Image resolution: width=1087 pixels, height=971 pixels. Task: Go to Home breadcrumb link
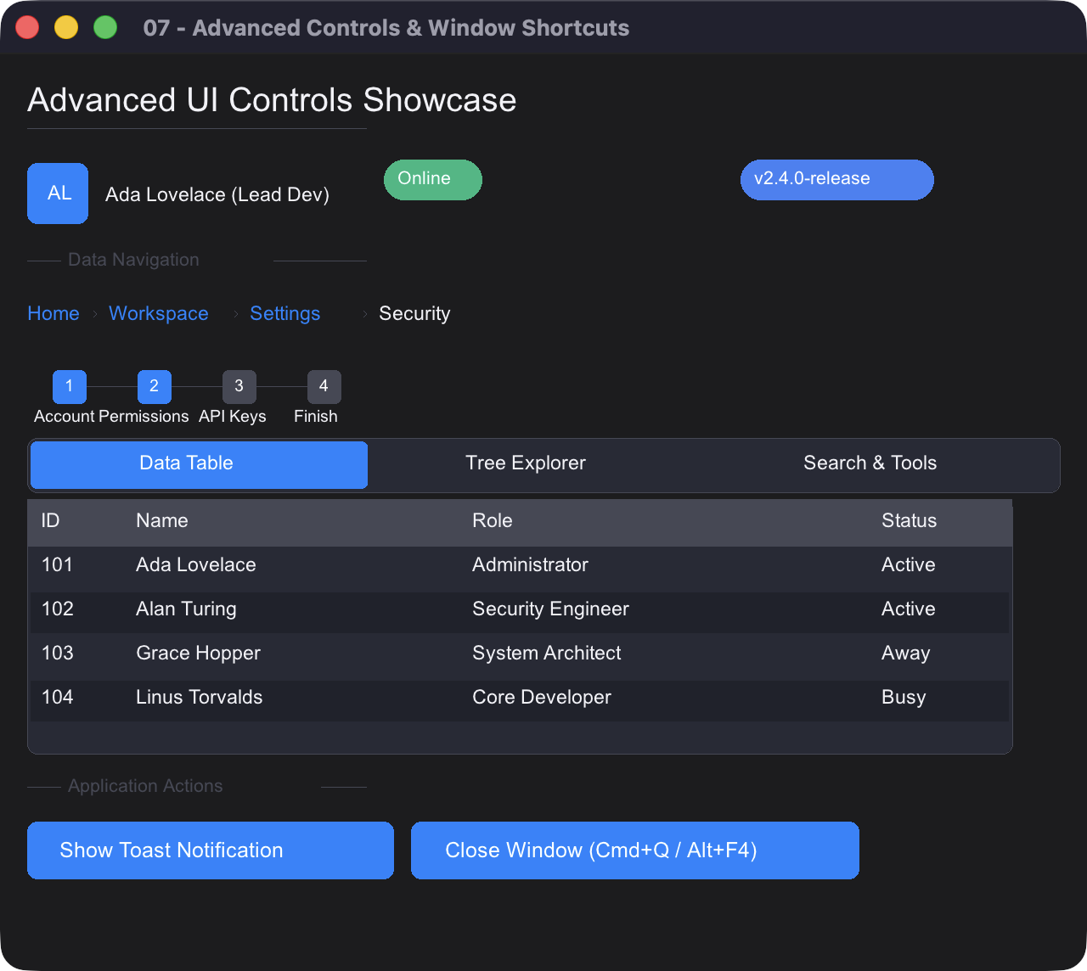tap(54, 313)
